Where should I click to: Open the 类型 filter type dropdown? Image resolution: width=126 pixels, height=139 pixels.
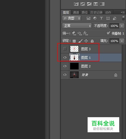tap(72, 18)
